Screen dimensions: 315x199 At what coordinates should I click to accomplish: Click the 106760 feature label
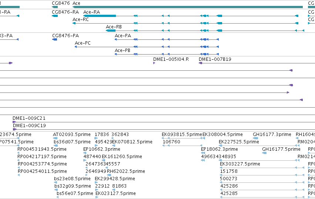tap(171, 142)
